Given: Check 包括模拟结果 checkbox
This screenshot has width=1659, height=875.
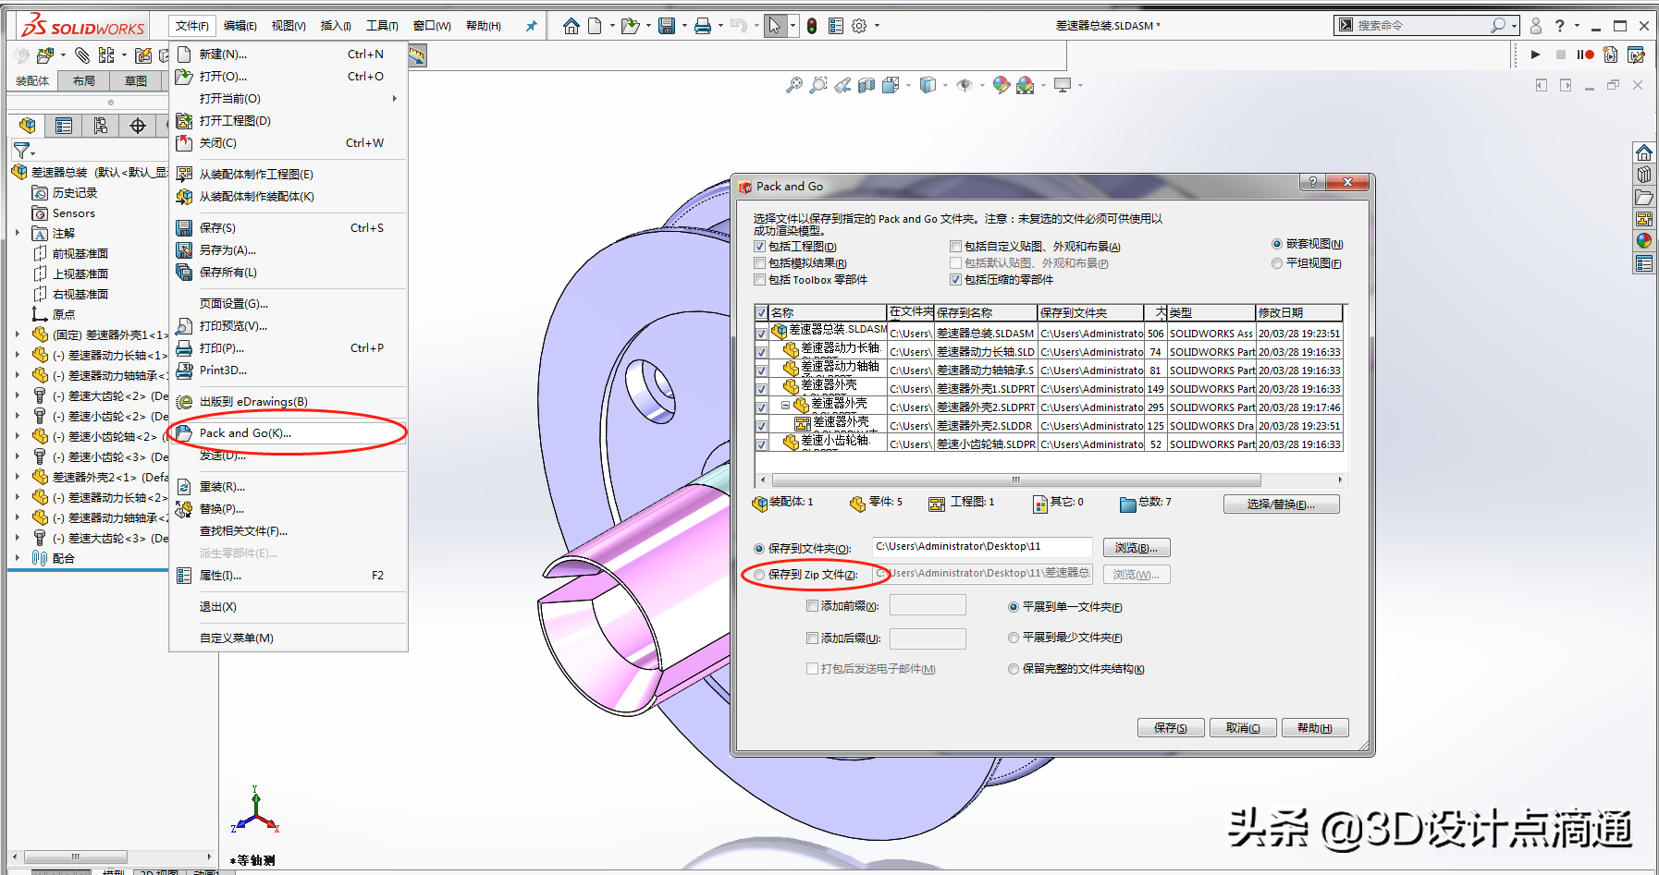Looking at the screenshot, I should coord(759,263).
